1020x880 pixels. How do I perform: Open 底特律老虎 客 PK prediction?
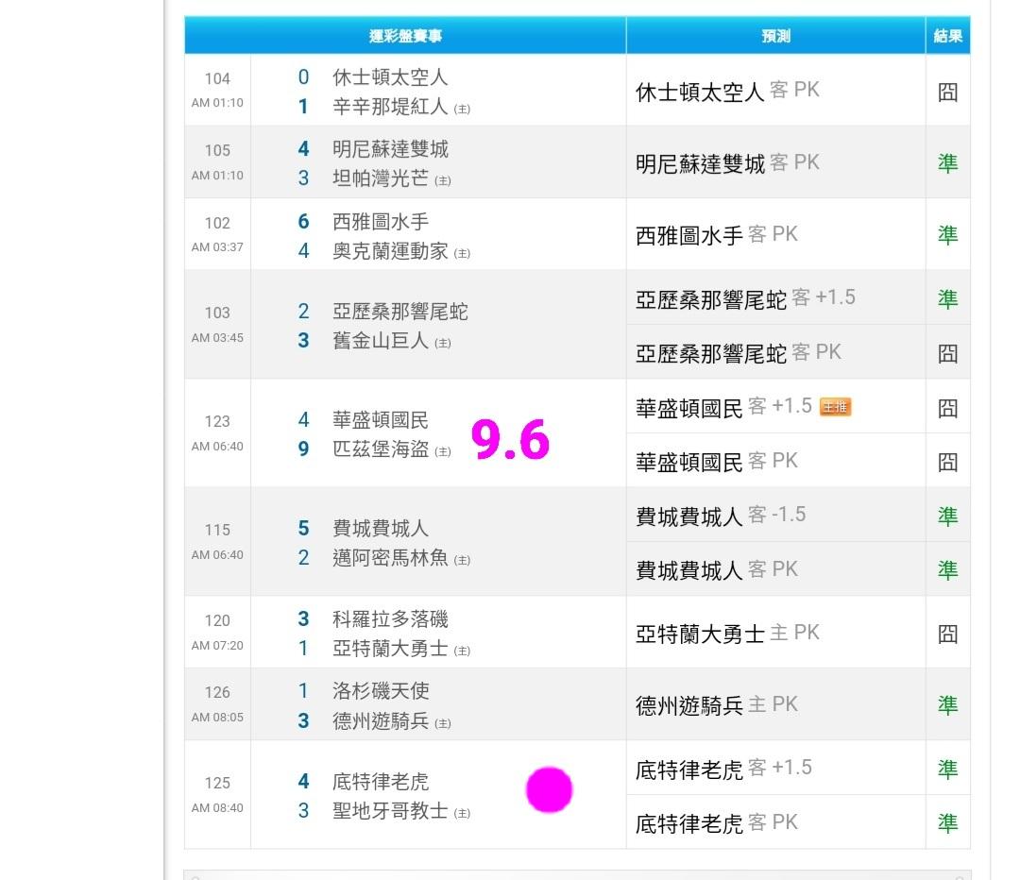(x=716, y=823)
